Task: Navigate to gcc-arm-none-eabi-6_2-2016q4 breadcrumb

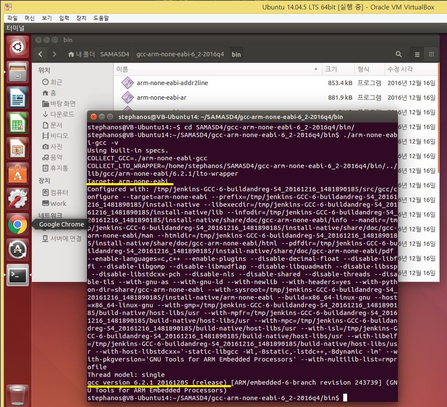Action: click(180, 55)
